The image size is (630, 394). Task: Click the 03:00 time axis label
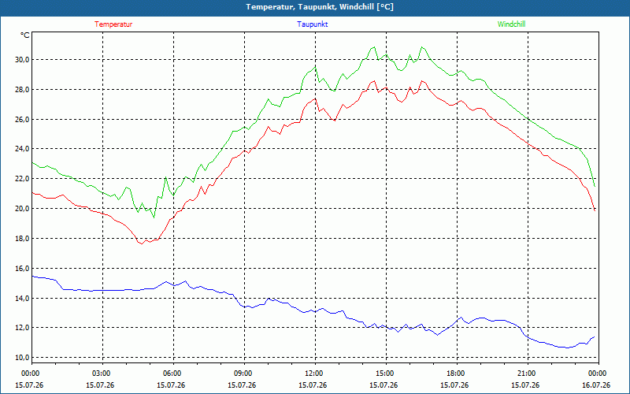pos(102,374)
